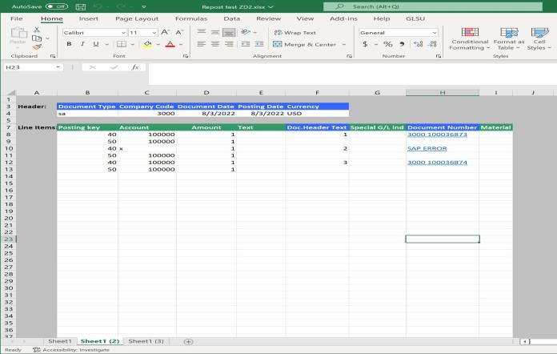This screenshot has width=557, height=354.
Task: Click the Top Align icon
Action: 202,32
